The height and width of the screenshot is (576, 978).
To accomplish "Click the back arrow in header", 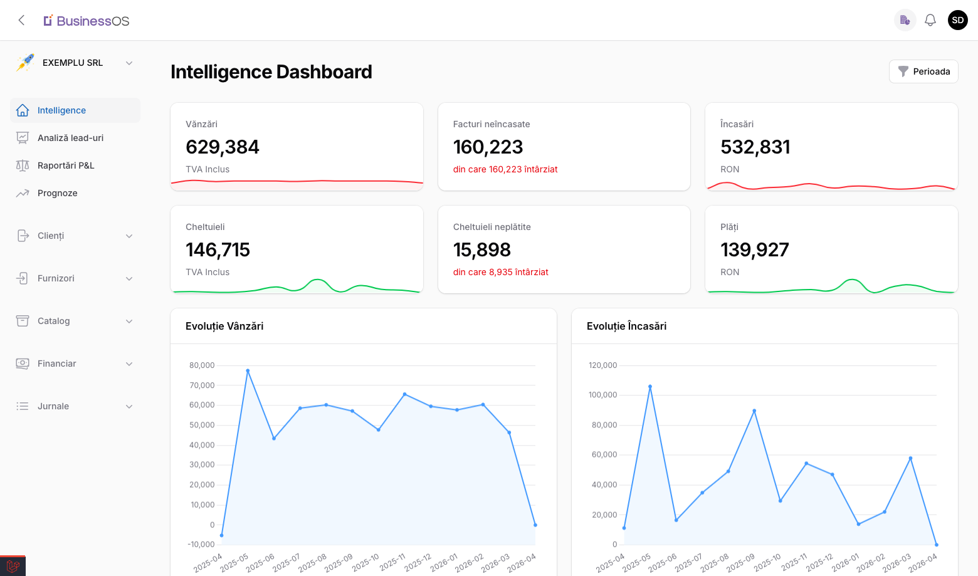I will tap(21, 20).
